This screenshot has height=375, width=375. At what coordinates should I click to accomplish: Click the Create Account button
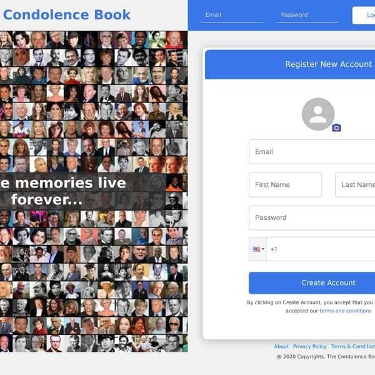pyautogui.click(x=312, y=283)
